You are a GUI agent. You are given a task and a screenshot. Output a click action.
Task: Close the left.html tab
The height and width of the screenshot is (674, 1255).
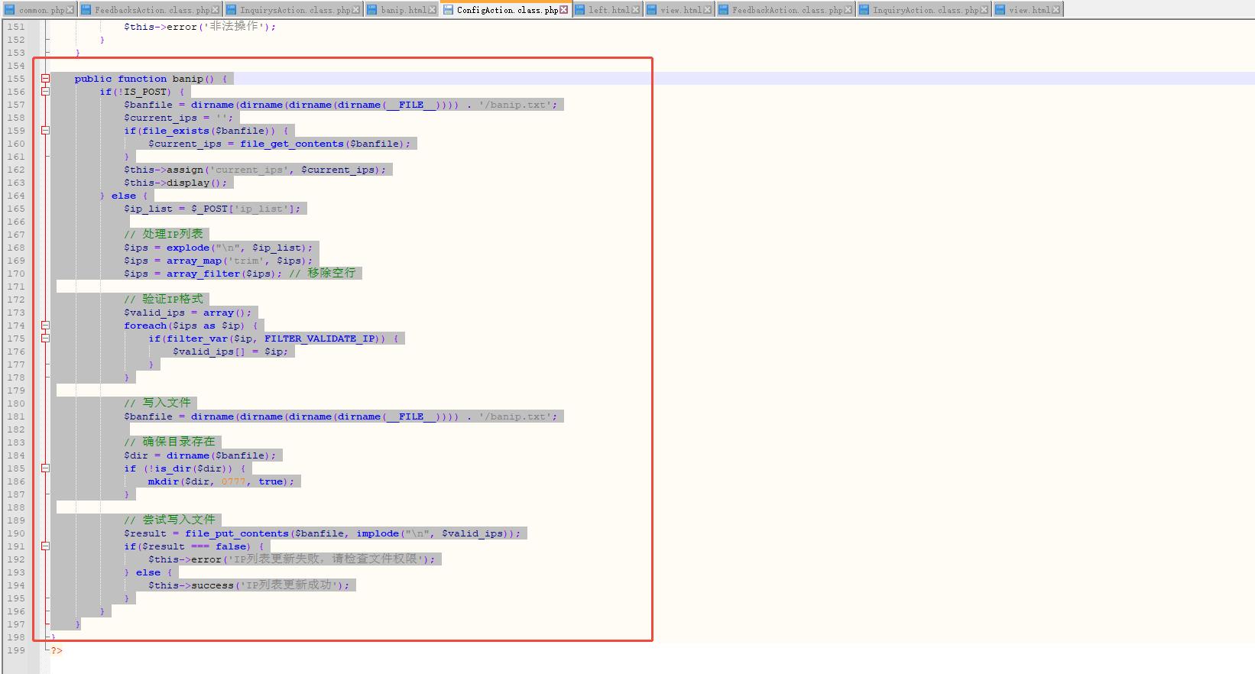(x=636, y=10)
